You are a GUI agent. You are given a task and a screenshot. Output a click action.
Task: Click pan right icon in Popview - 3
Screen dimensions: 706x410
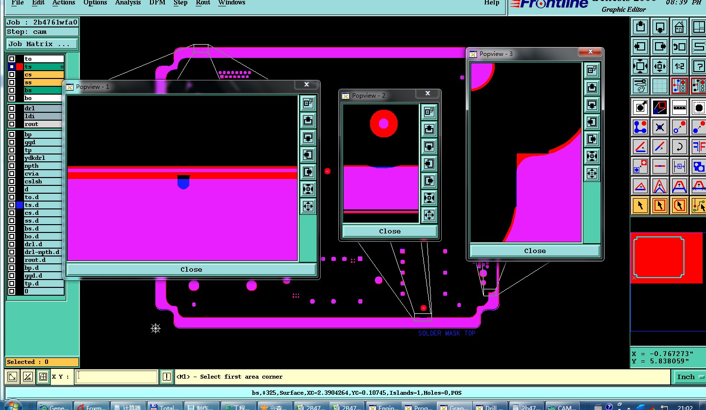tap(592, 139)
